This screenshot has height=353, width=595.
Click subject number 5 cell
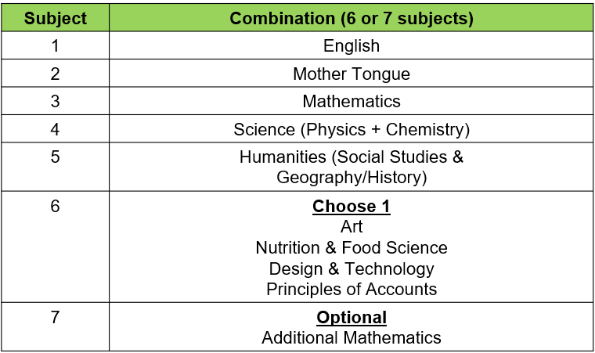pyautogui.click(x=56, y=167)
